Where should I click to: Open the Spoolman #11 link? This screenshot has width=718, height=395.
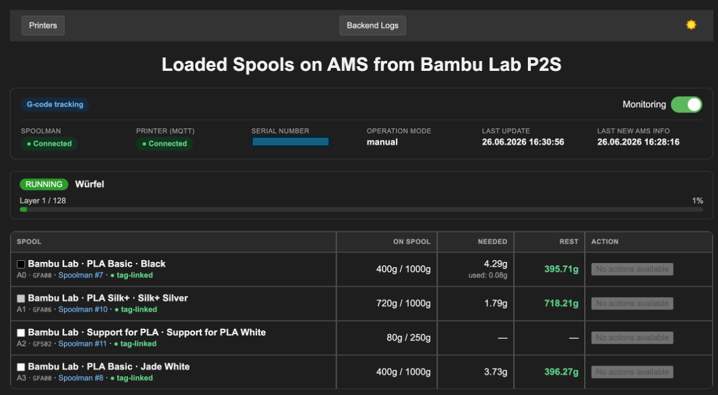[83, 343]
